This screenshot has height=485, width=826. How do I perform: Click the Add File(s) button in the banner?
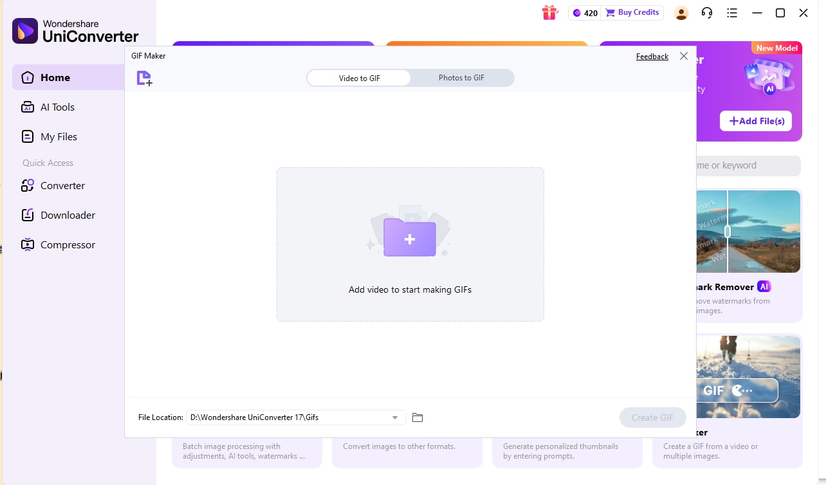point(756,121)
